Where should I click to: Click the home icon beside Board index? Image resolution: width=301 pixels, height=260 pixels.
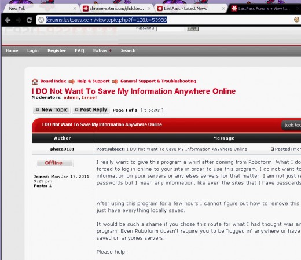pos(35,82)
